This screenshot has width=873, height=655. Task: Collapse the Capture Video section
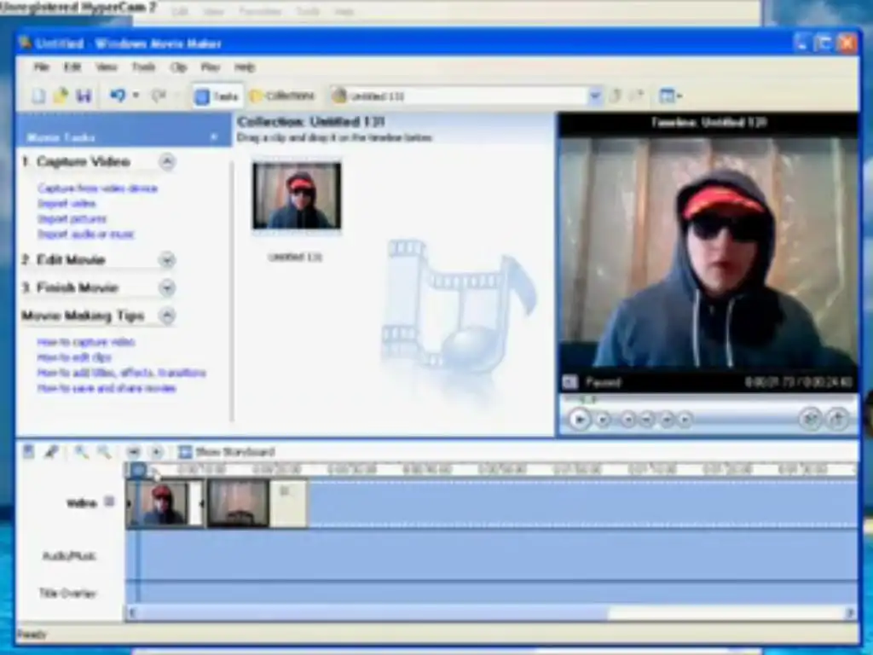166,162
